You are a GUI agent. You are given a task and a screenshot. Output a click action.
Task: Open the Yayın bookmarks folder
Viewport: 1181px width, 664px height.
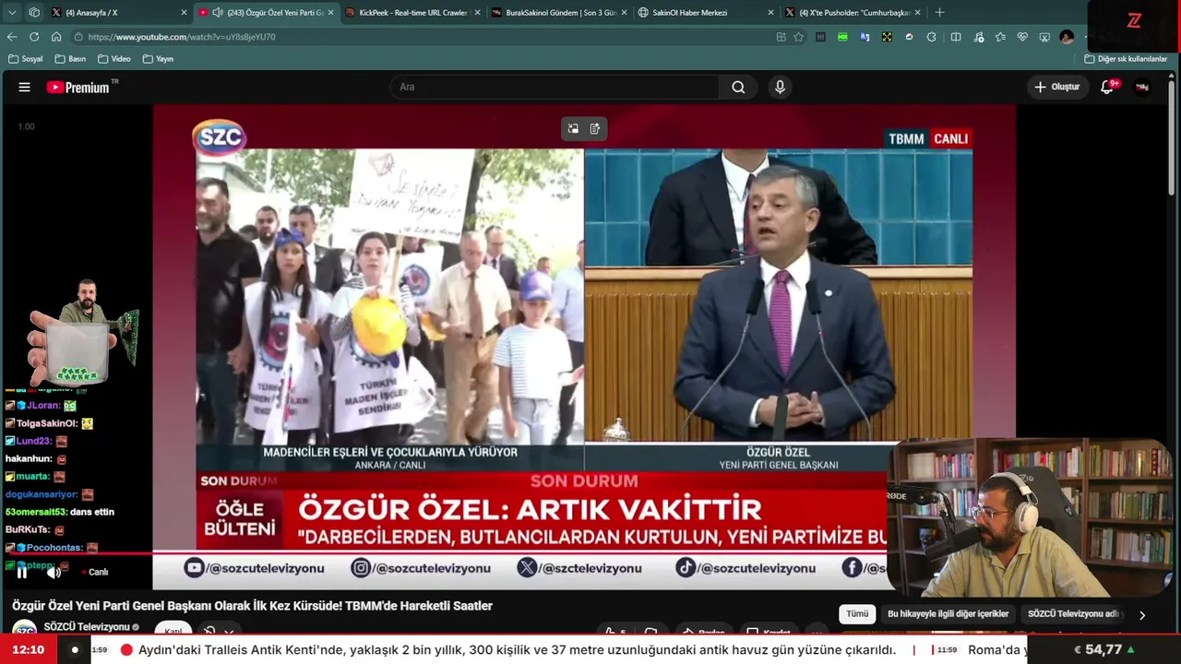click(158, 59)
